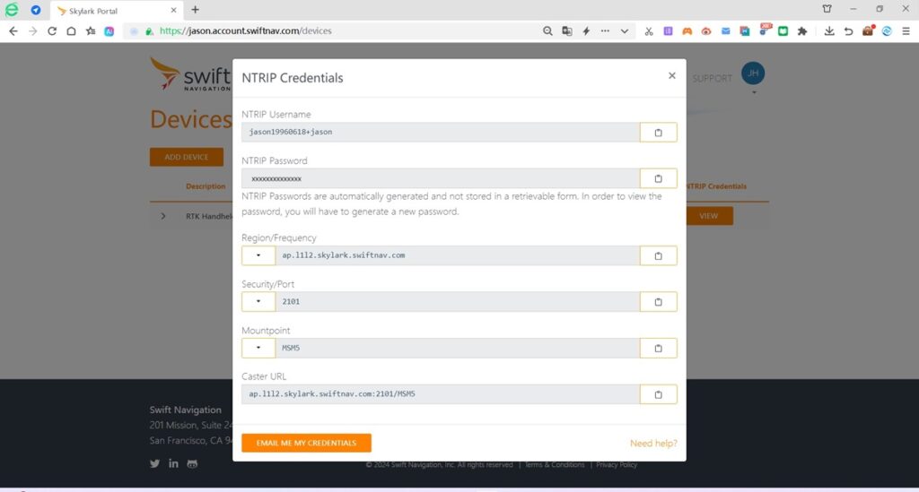Open the Support menu item
Image resolution: width=919 pixels, height=492 pixels.
(x=712, y=78)
